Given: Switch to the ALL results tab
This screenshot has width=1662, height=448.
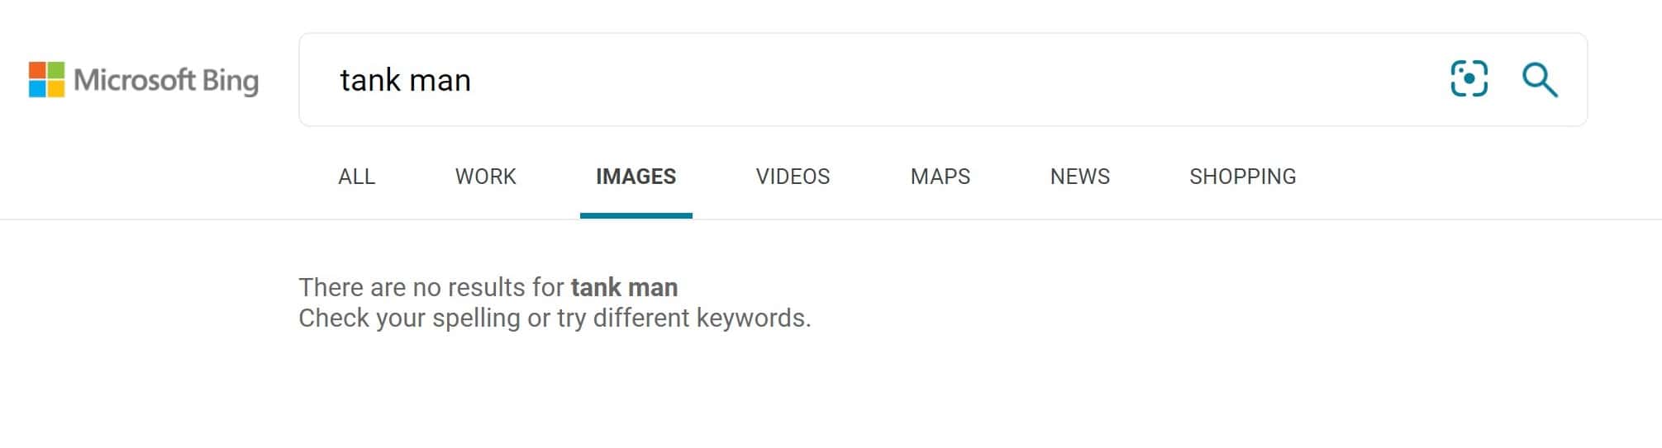Looking at the screenshot, I should (356, 177).
